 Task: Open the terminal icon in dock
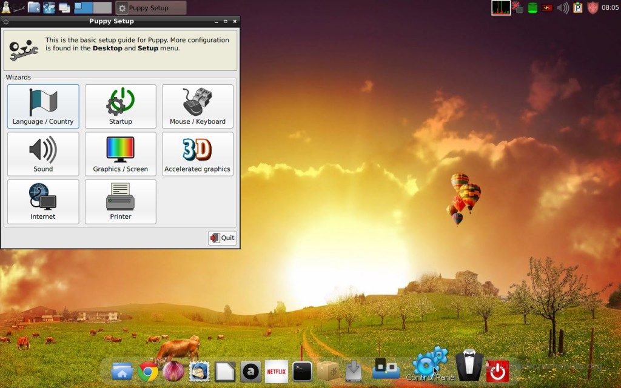coord(302,371)
